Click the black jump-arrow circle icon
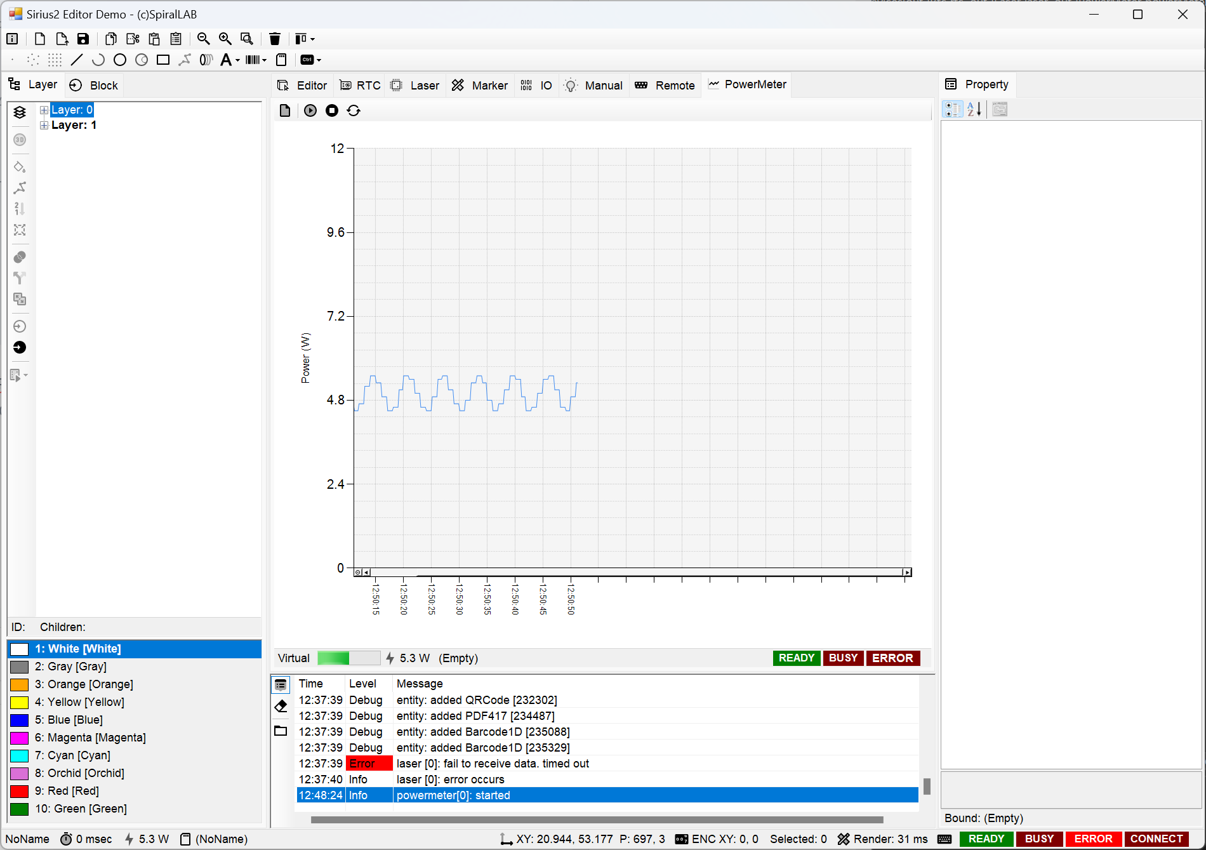 point(20,347)
